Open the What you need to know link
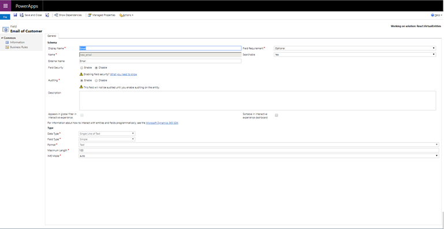The height and width of the screenshot is (229, 444). point(124,74)
